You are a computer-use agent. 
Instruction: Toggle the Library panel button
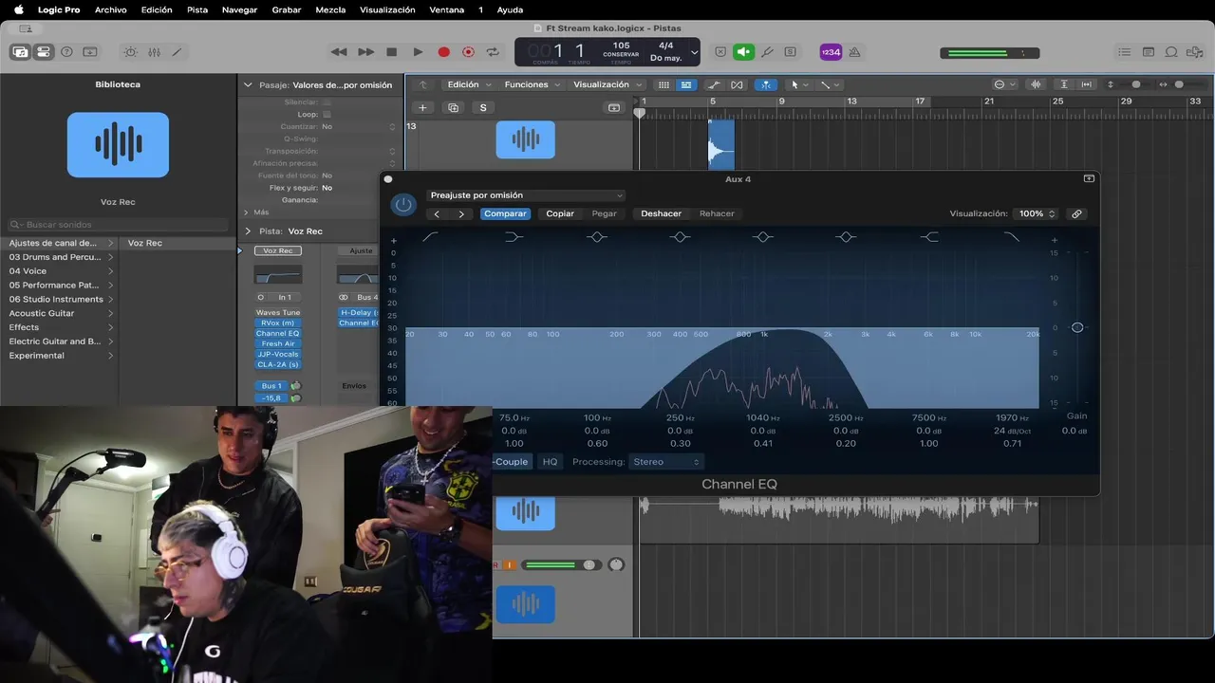(x=20, y=52)
